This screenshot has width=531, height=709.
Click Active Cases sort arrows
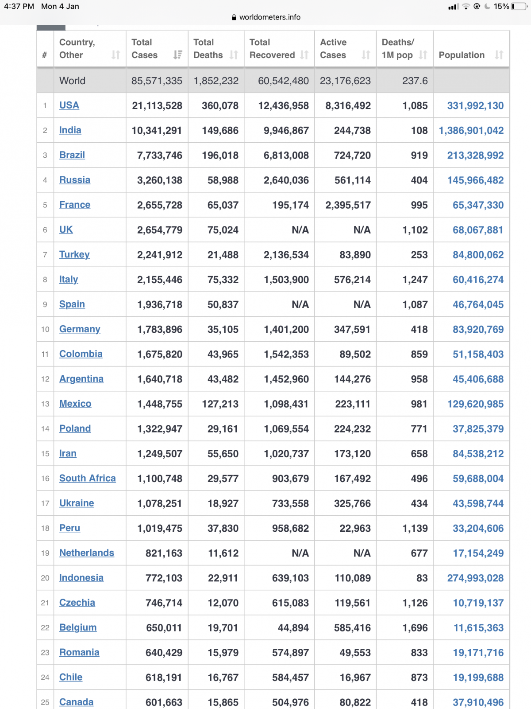click(x=366, y=55)
